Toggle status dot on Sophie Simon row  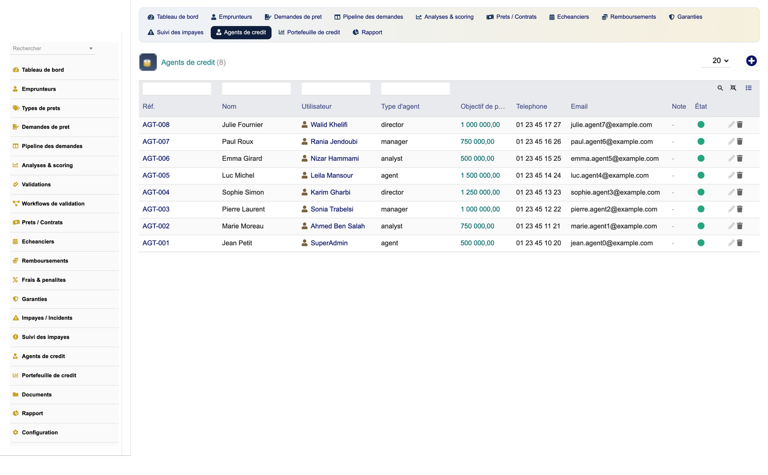(x=701, y=192)
